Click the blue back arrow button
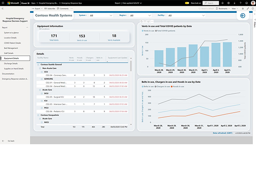Screen dimensions: 256x192 point(243,15)
